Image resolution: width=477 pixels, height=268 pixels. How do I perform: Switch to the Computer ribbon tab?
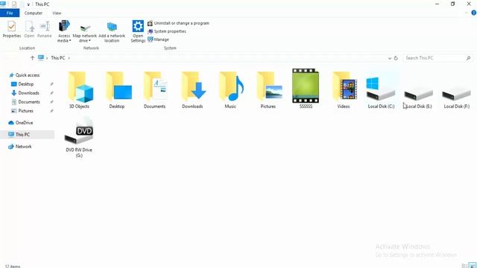(34, 13)
